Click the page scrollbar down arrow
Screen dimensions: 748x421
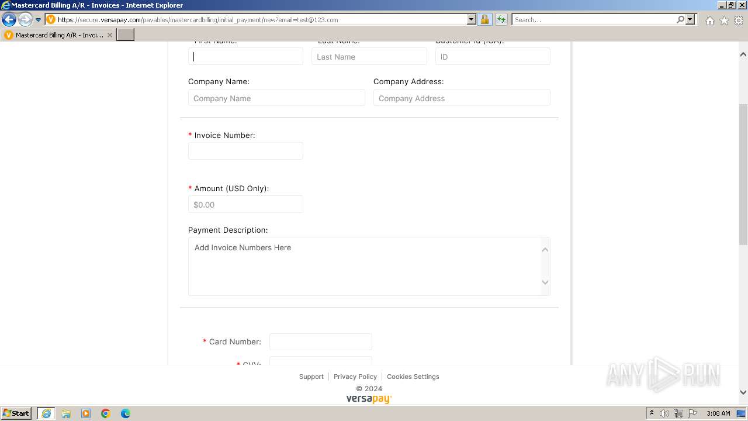click(x=743, y=392)
